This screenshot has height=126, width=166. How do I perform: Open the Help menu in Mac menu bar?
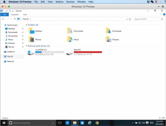pyautogui.click(x=91, y=2)
